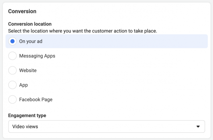Click the App option label text
The width and height of the screenshot is (213, 140).
click(x=23, y=85)
